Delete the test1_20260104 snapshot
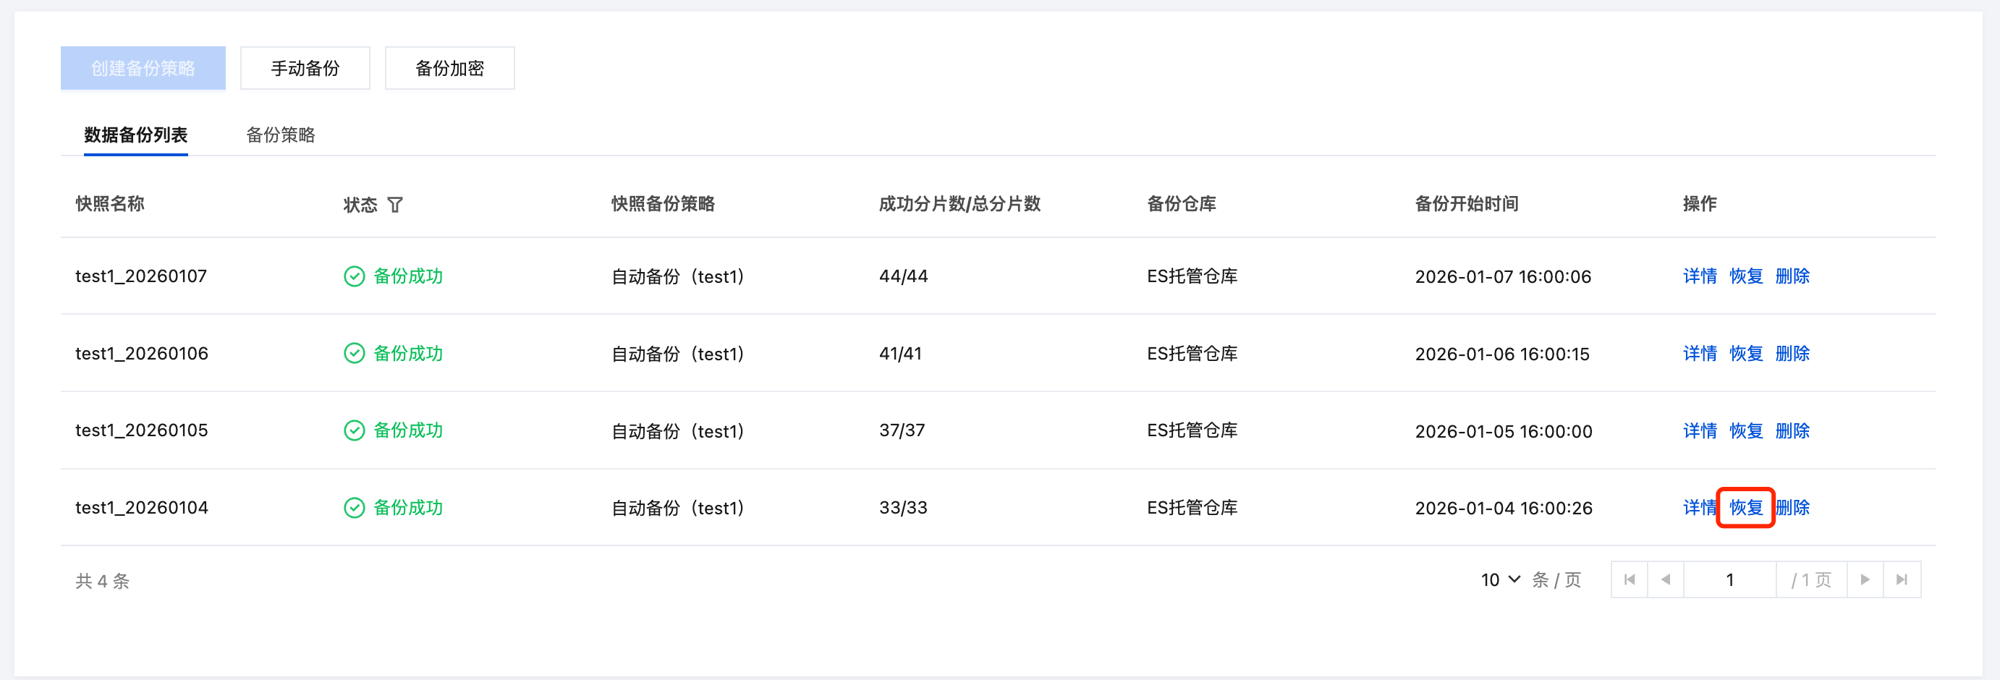The image size is (2000, 680). [1794, 508]
